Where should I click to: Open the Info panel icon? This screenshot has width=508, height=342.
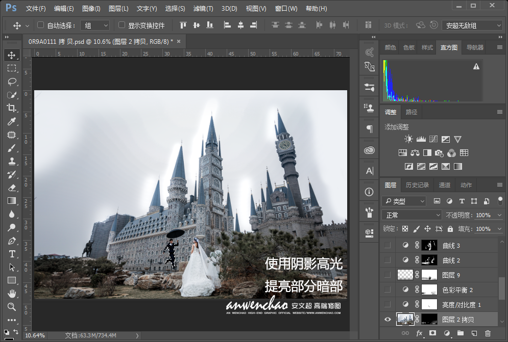(x=369, y=192)
